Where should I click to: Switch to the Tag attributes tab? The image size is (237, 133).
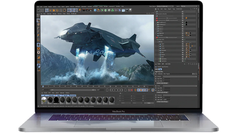coord(160,69)
